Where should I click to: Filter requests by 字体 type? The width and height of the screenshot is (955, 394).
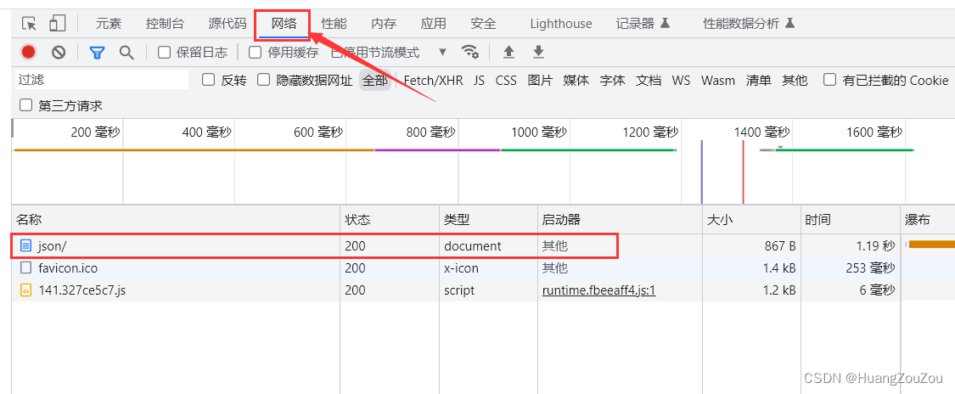click(x=613, y=81)
